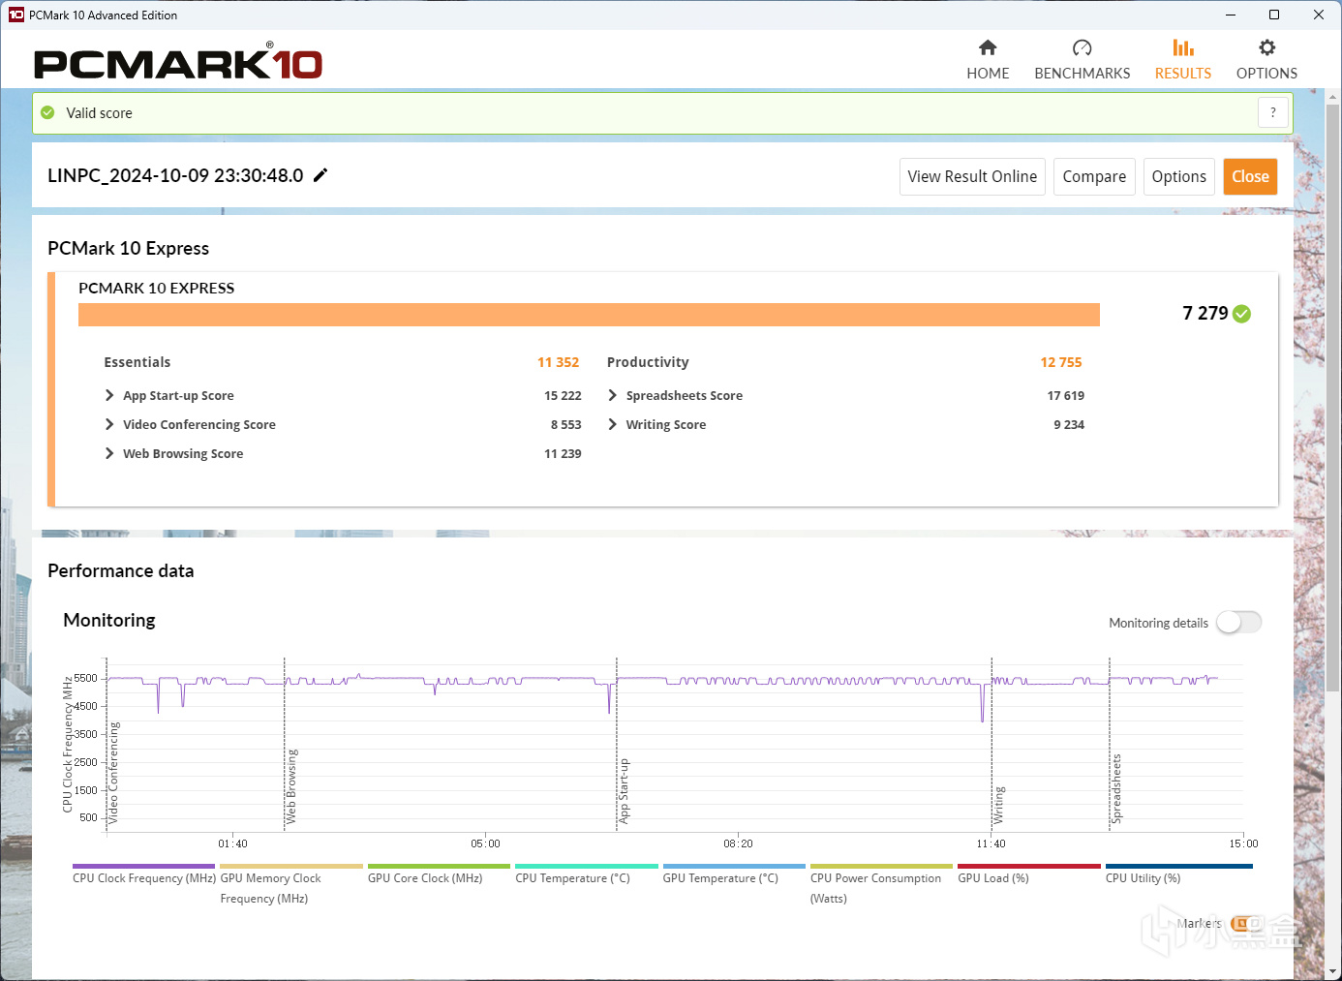Click the HOME house icon
Screen dimensions: 1342x981
coord(988,47)
